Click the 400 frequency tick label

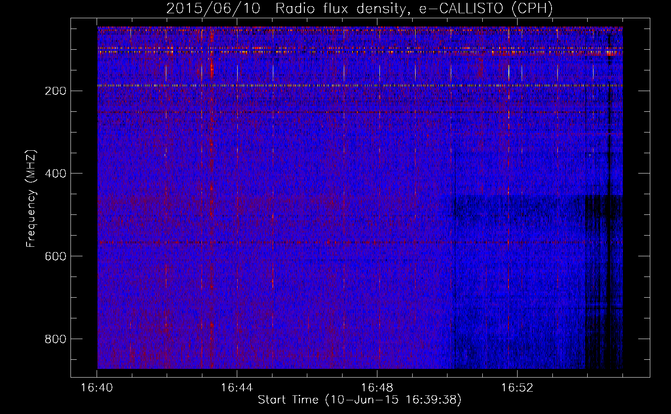[x=55, y=173]
